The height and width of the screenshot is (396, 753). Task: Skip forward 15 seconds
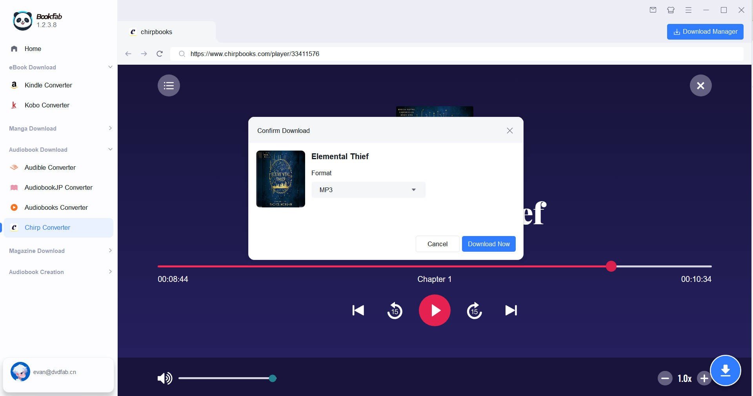(x=474, y=311)
